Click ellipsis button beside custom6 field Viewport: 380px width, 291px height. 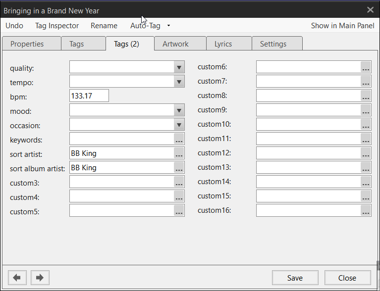coord(366,68)
